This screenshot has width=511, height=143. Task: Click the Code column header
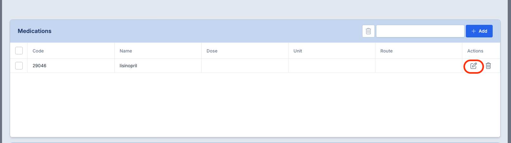(38, 51)
